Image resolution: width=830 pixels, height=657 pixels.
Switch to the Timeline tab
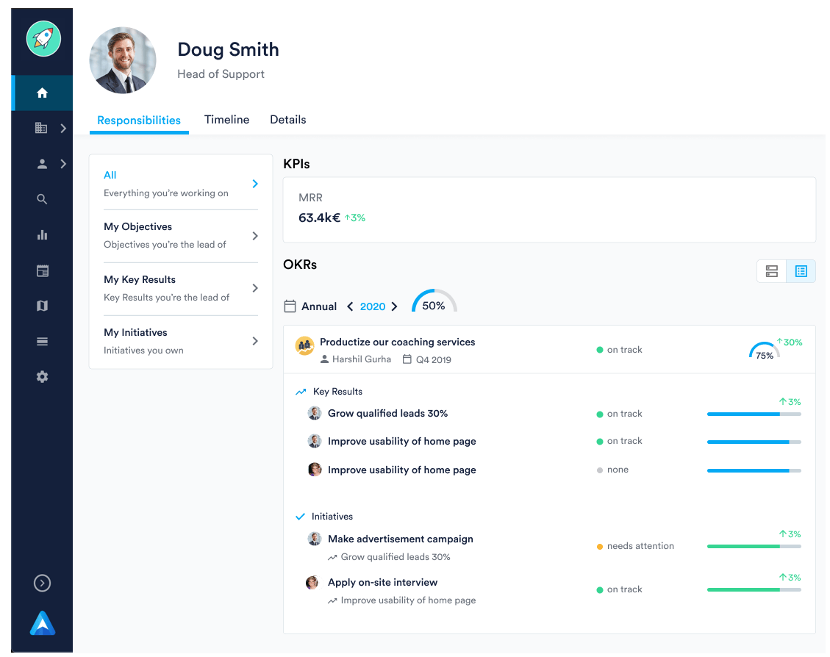coord(226,120)
